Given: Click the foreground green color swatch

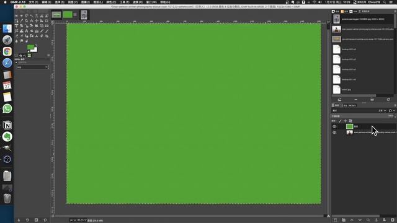Looking at the screenshot, I should (30, 47).
